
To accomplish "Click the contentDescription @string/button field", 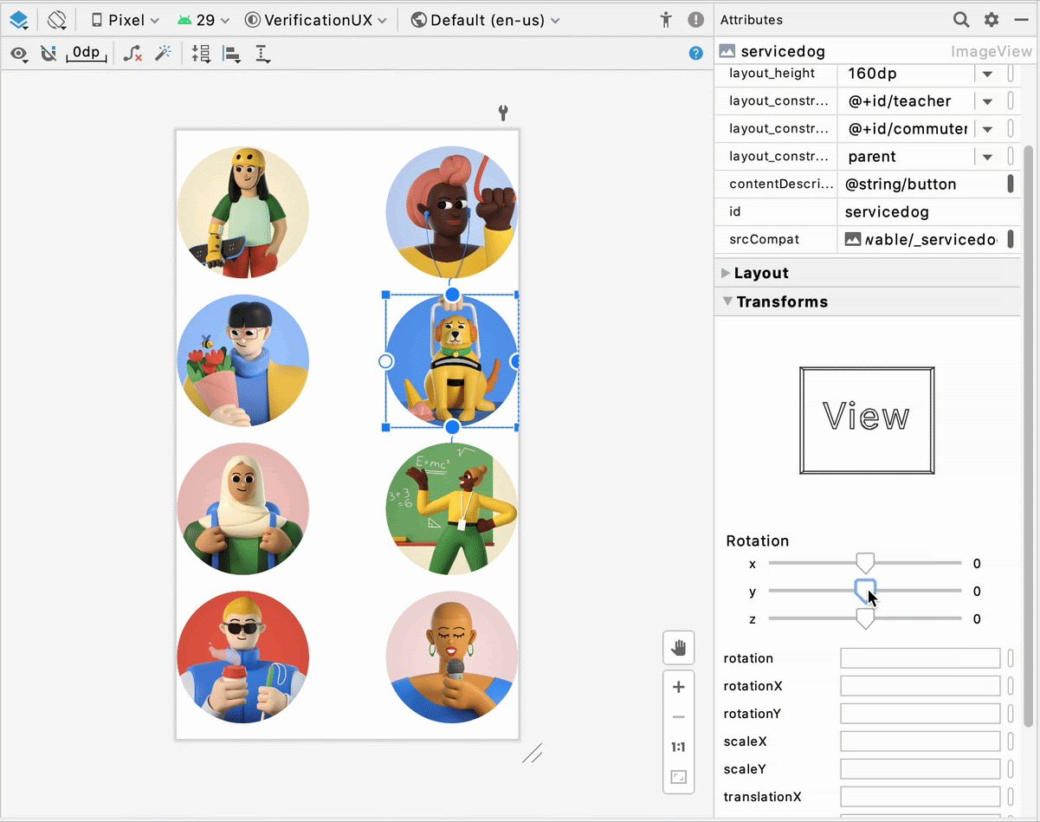I will [919, 184].
